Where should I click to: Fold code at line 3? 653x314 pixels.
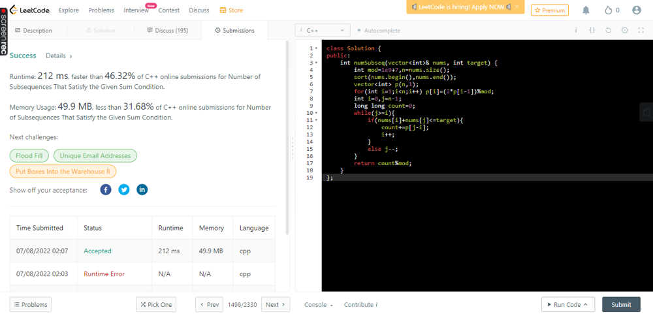[316, 63]
